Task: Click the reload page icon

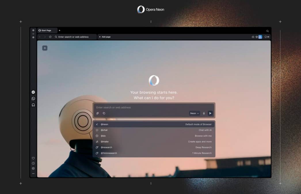Action: (x=50, y=37)
